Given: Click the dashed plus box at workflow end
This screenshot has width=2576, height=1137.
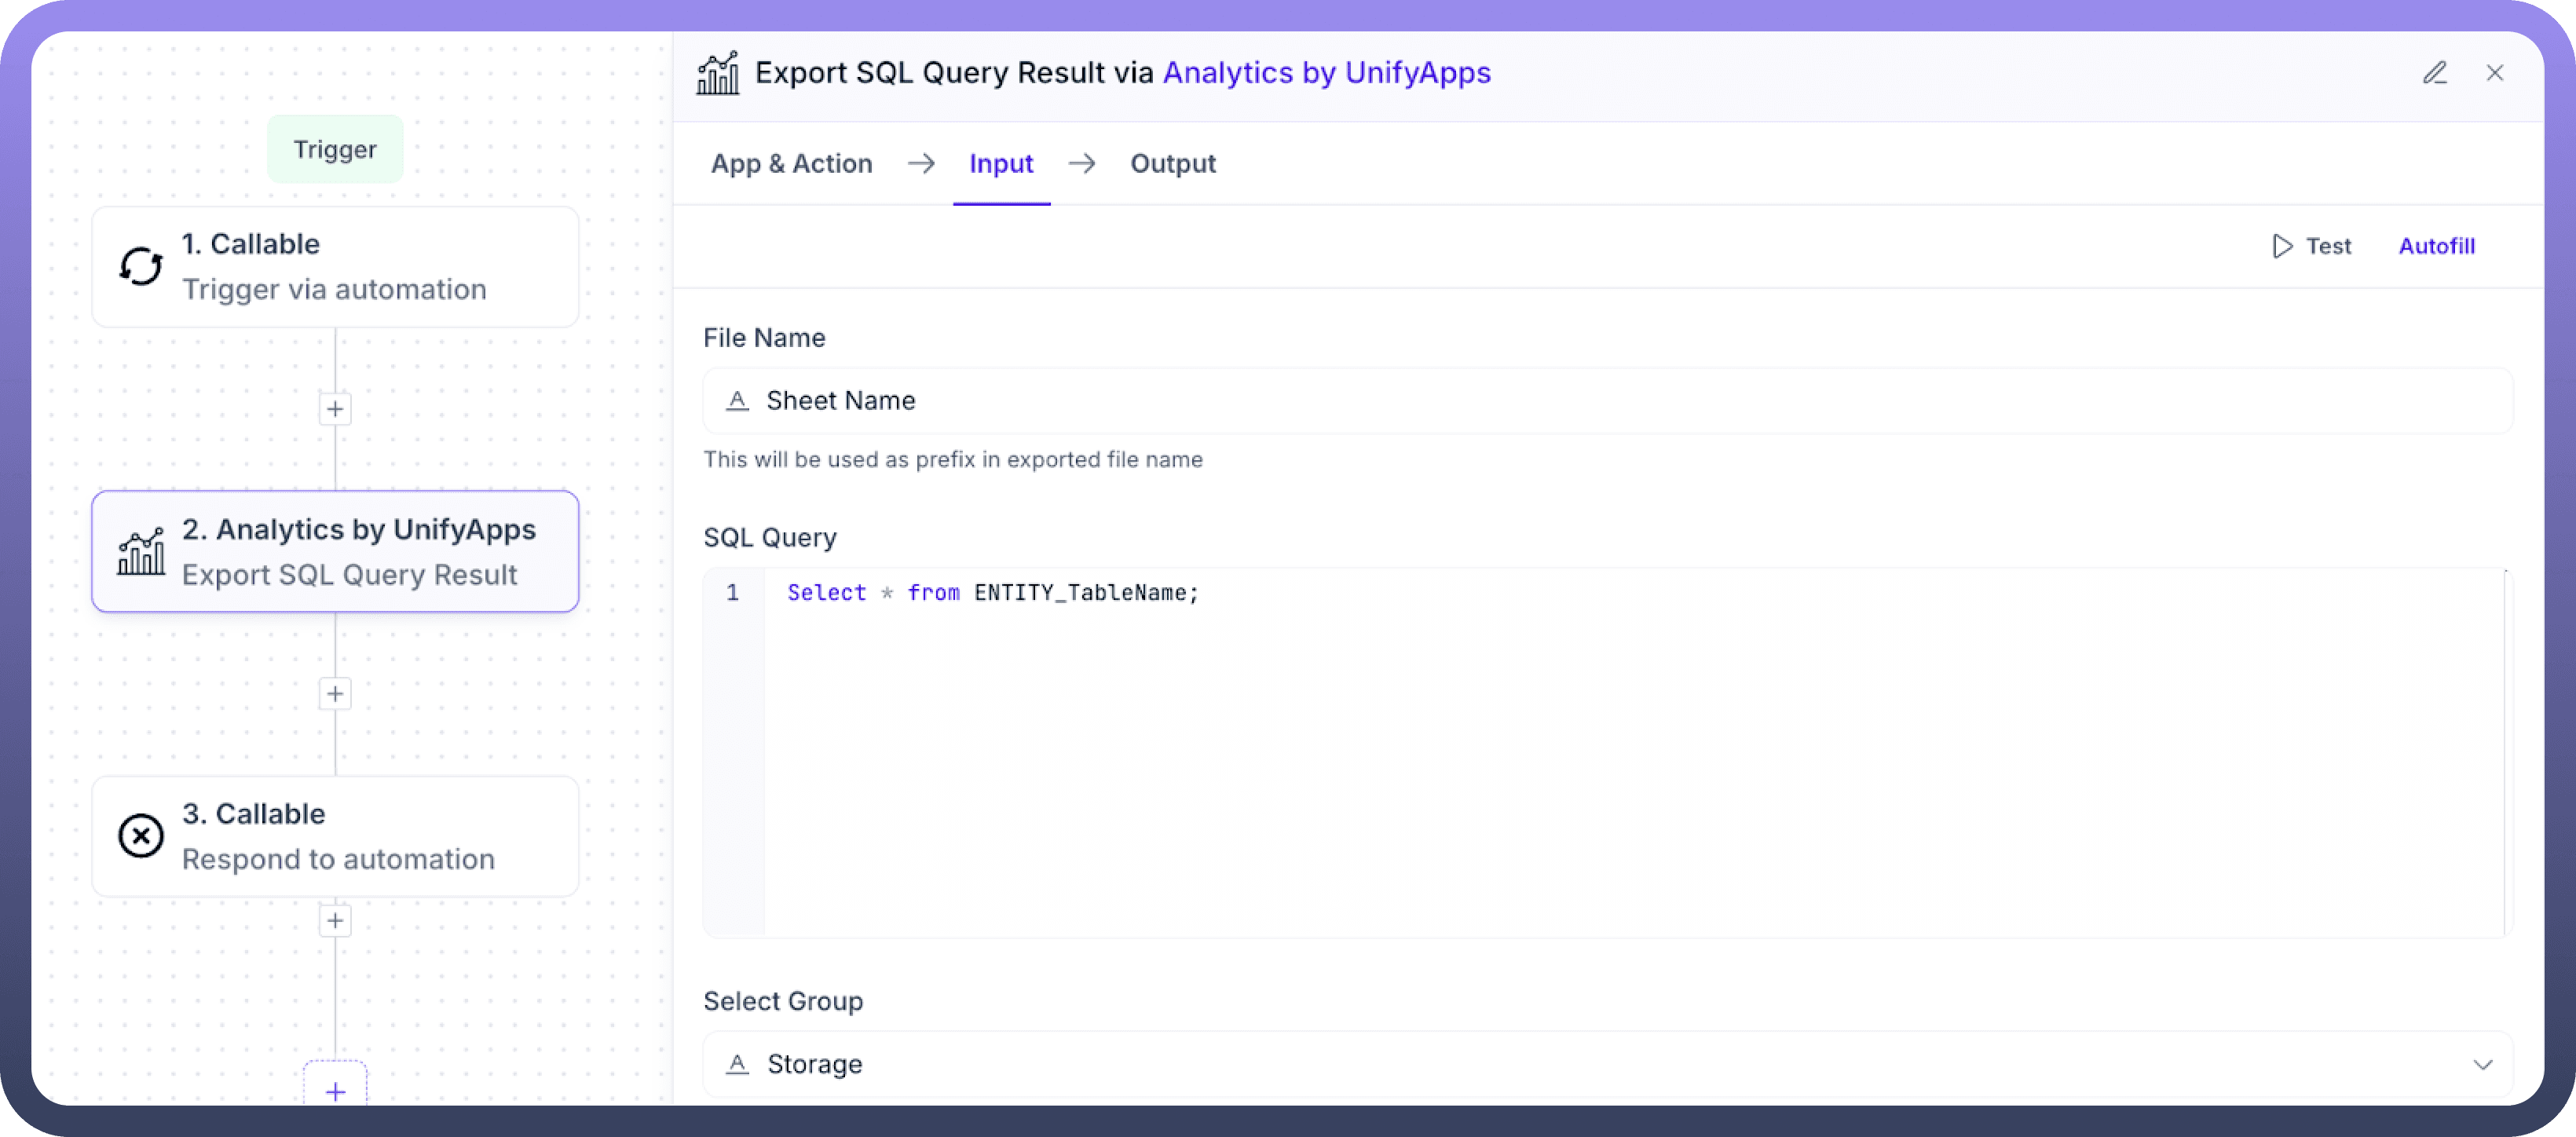Looking at the screenshot, I should click(x=335, y=1090).
